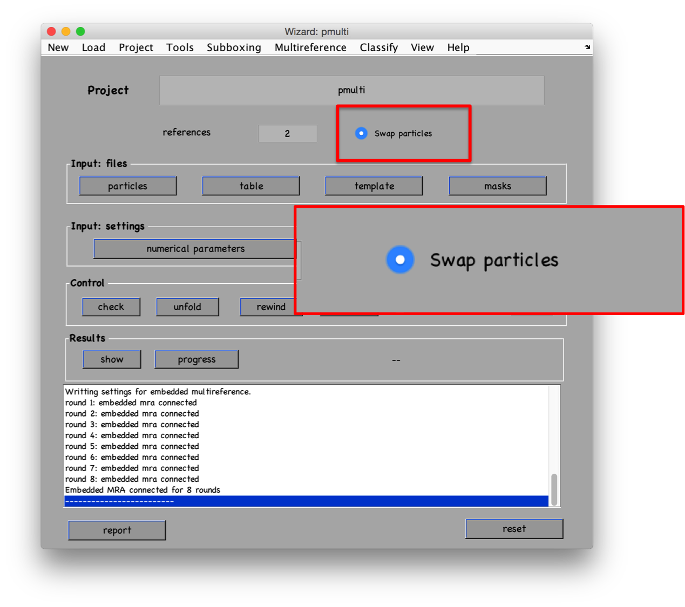Click the rewind control button
This screenshot has width=685, height=607.
pyautogui.click(x=270, y=307)
